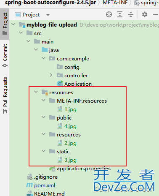Switch to the Pull Requests side tab
The width and height of the screenshot is (159, 196).
[x=5, y=95]
